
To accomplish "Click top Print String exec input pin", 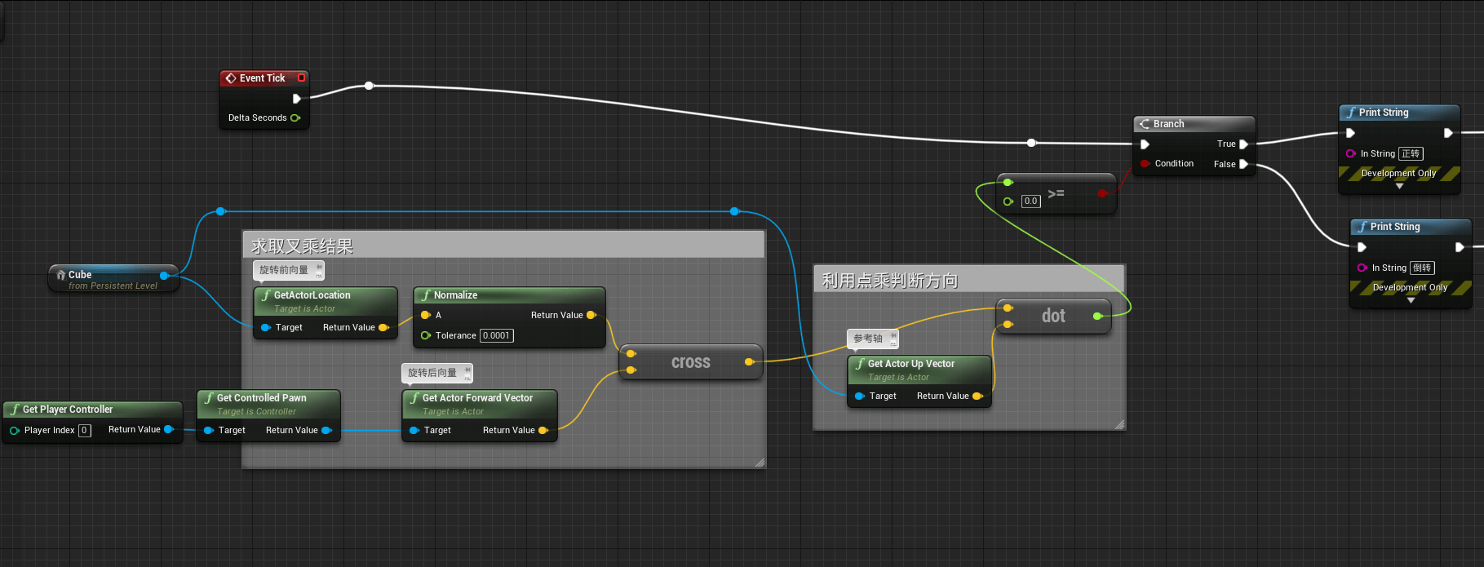I will [1350, 132].
